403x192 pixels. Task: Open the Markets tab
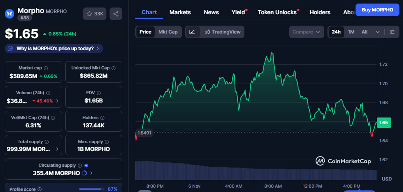click(x=180, y=12)
